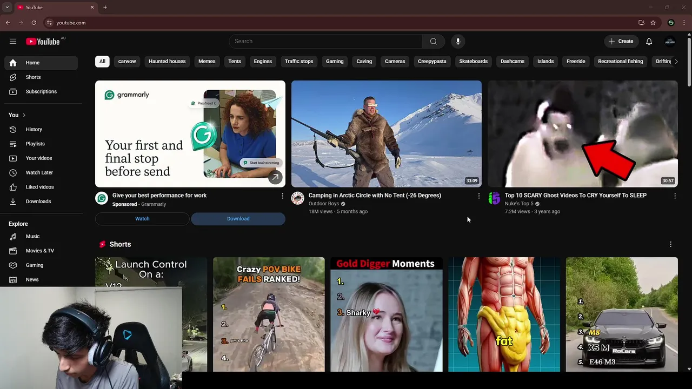Open options for Camping in Arctic video
Screen dimensions: 692x389
478,196
